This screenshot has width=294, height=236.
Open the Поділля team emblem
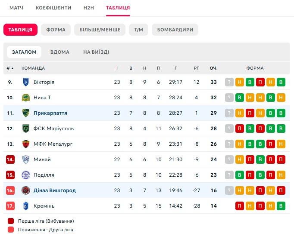pos(26,175)
